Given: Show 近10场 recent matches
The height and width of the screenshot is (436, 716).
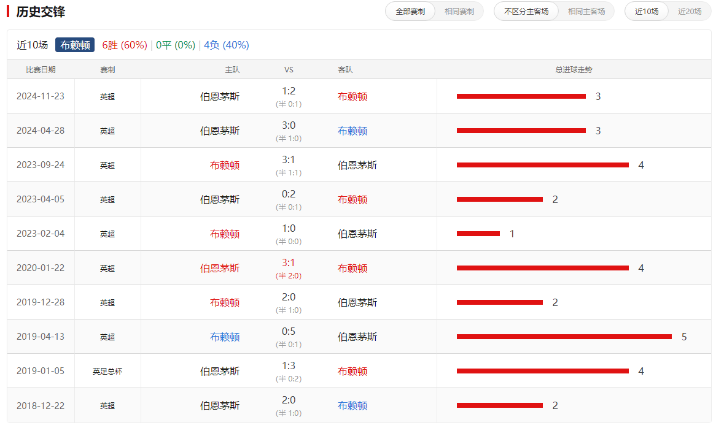Looking at the screenshot, I should coord(647,12).
